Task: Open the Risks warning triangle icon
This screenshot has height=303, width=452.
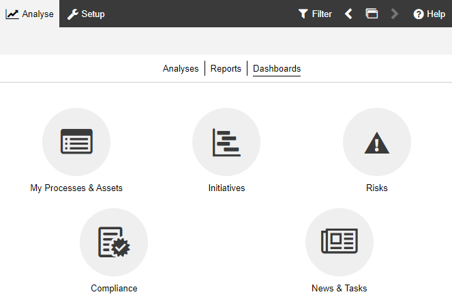Action: click(x=376, y=142)
